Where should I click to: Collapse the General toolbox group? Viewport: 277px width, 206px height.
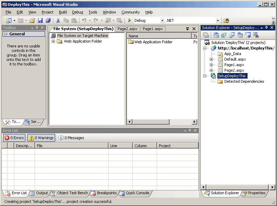pyautogui.click(x=6, y=34)
